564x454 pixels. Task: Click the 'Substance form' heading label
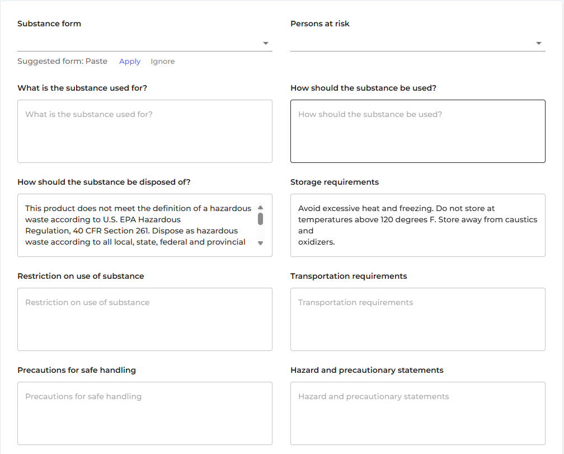tap(49, 24)
